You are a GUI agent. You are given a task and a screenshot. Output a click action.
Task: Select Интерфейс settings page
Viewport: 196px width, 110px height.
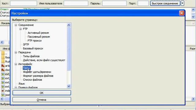25,64
